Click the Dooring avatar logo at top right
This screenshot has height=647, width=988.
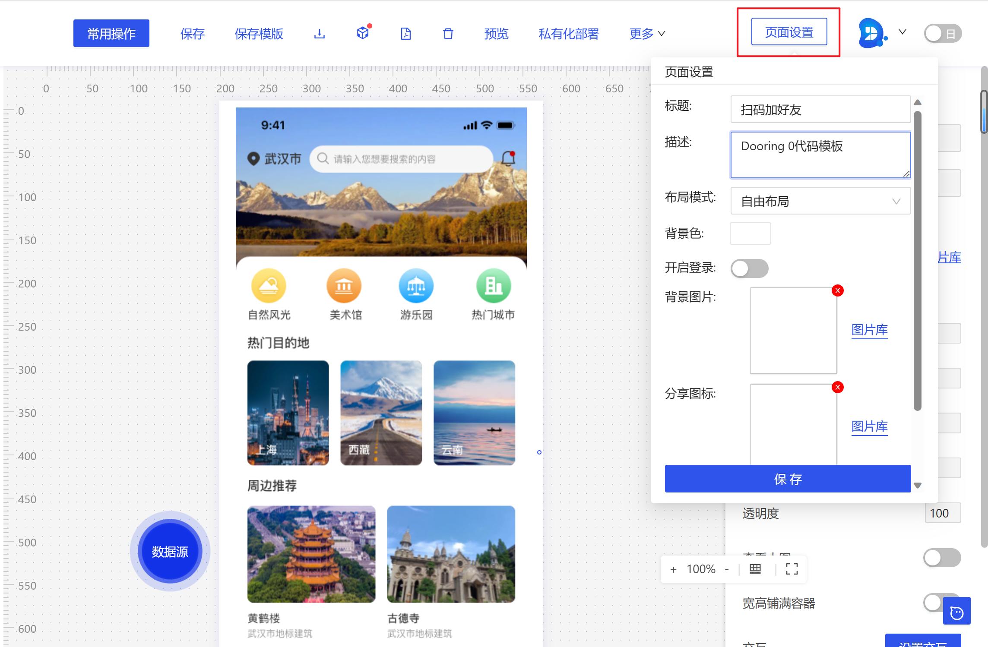click(871, 32)
